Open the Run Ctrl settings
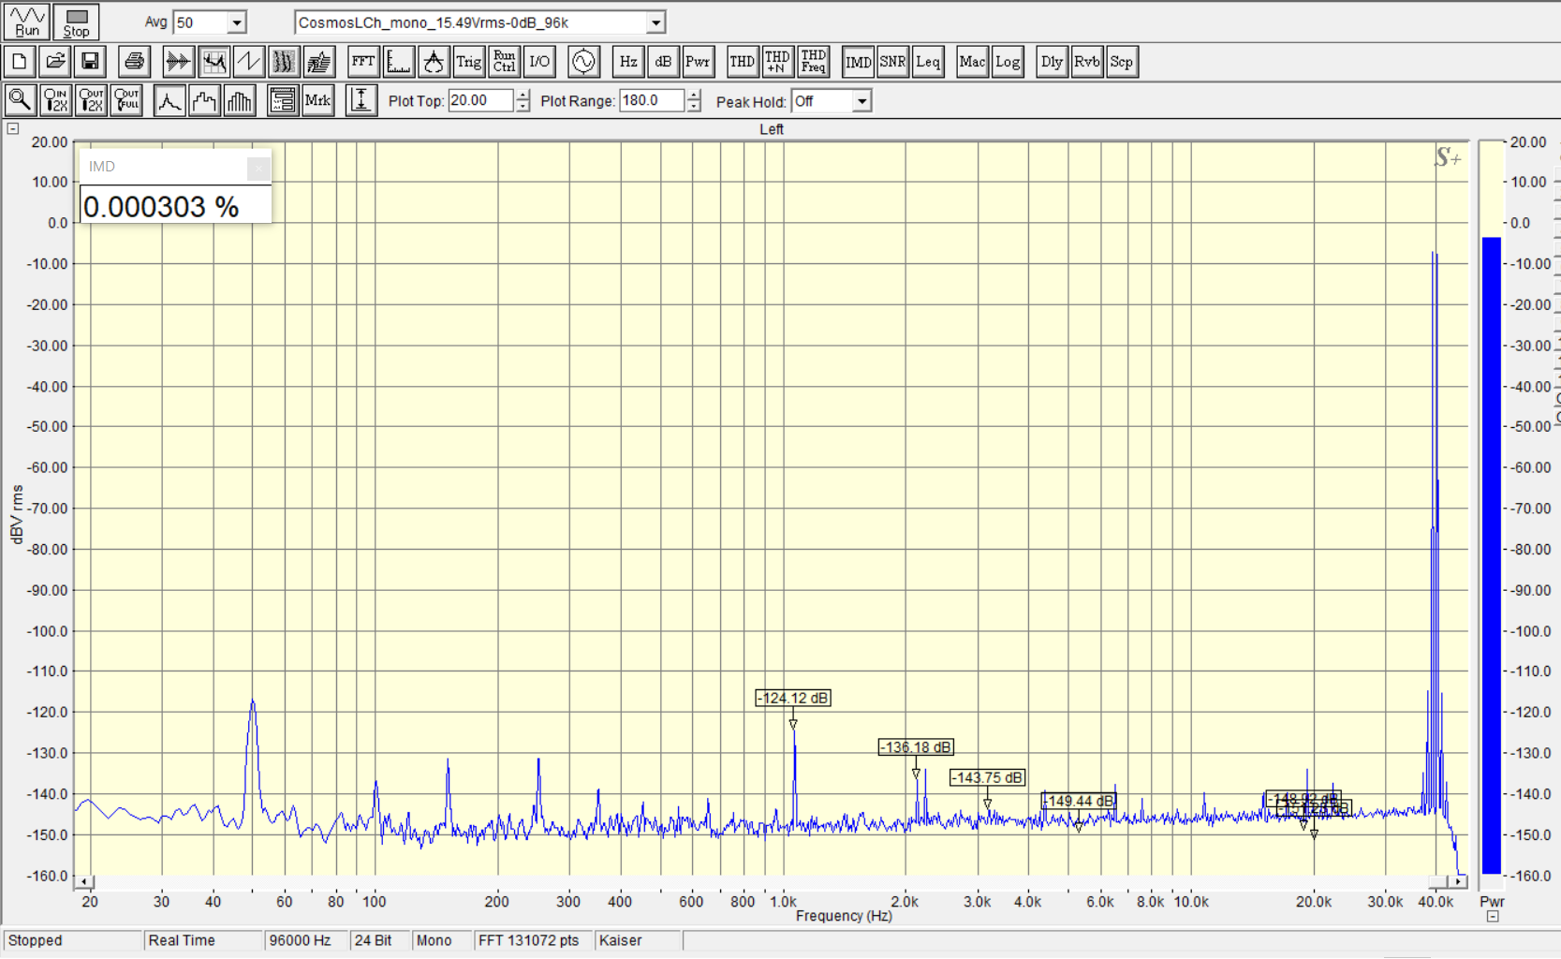1561x959 pixels. tap(505, 62)
